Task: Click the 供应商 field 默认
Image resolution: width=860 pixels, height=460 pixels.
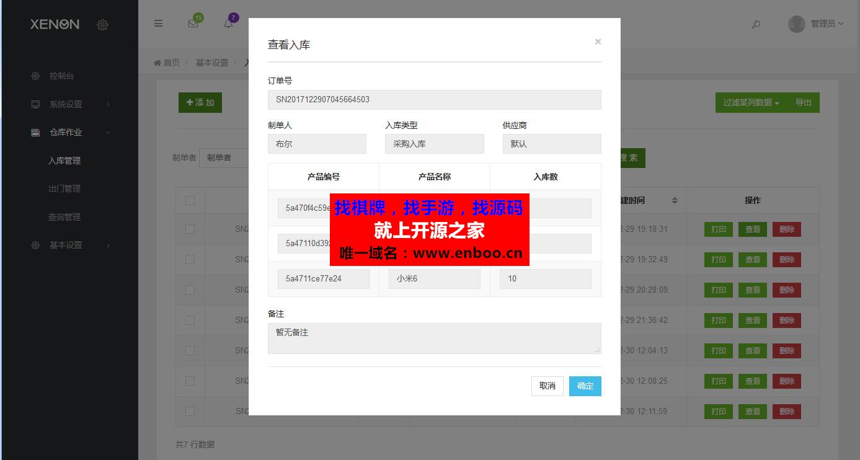Action: tap(552, 144)
